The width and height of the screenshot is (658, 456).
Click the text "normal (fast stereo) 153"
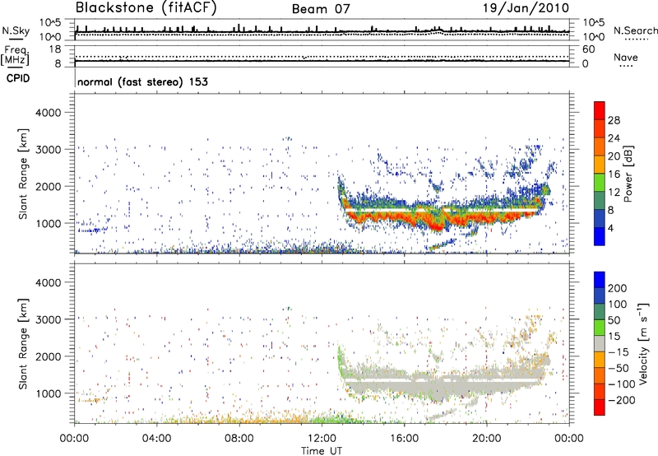(142, 81)
